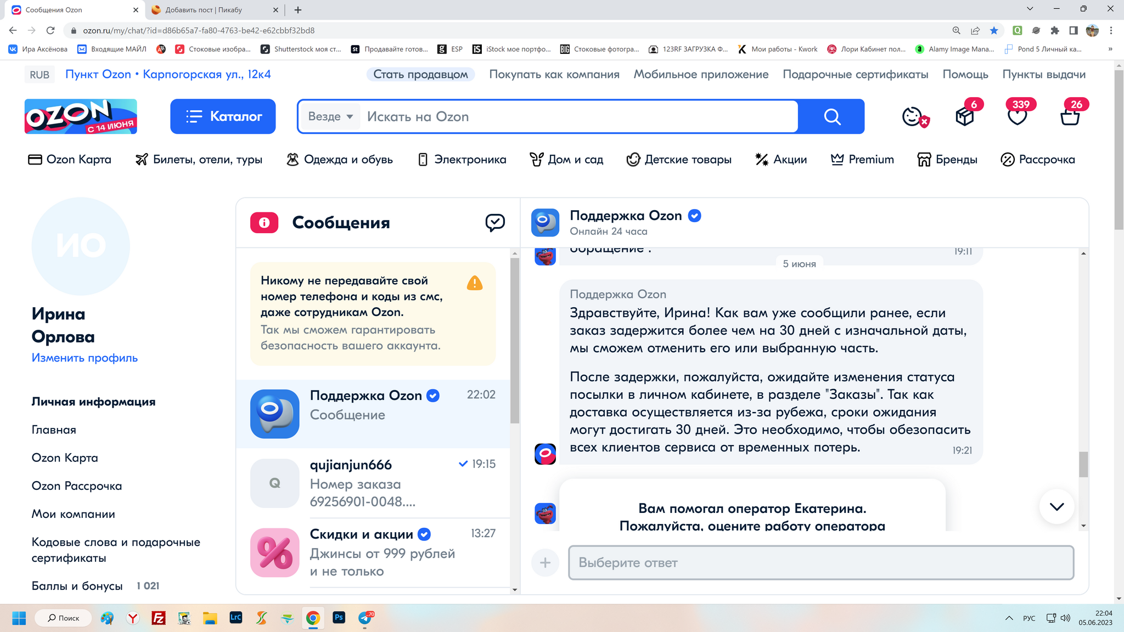The height and width of the screenshot is (632, 1124).
Task: Open Рассрочка section
Action: pyautogui.click(x=1038, y=160)
